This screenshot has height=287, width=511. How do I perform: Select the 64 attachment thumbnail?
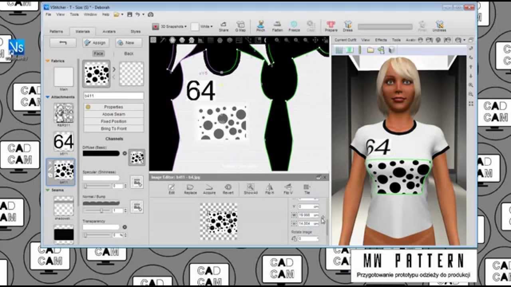click(64, 142)
